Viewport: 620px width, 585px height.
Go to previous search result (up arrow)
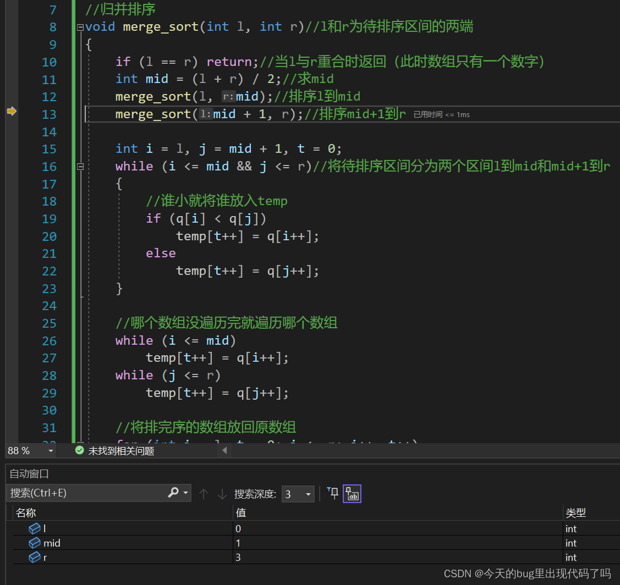[204, 494]
